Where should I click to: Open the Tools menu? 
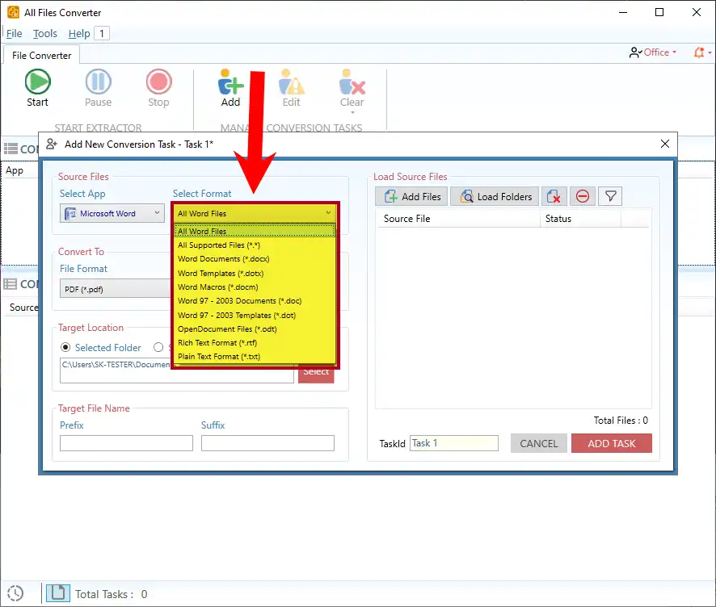(44, 34)
